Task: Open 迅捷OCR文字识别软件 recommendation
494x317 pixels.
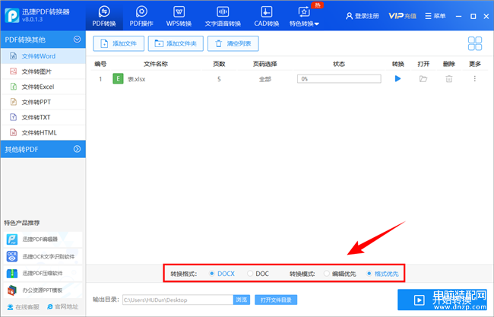Action: tap(43, 256)
